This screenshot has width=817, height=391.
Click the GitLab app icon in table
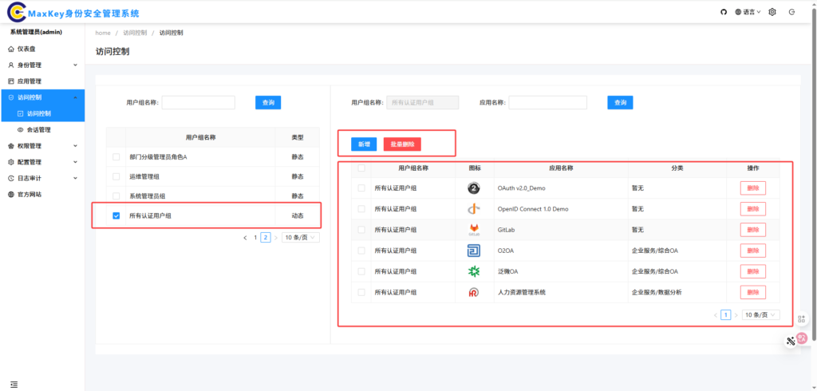473,230
